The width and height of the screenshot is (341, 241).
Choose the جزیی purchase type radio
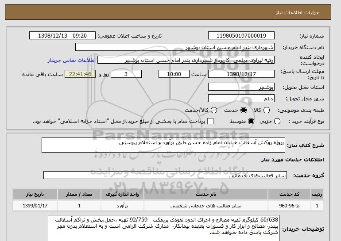tap(277, 121)
